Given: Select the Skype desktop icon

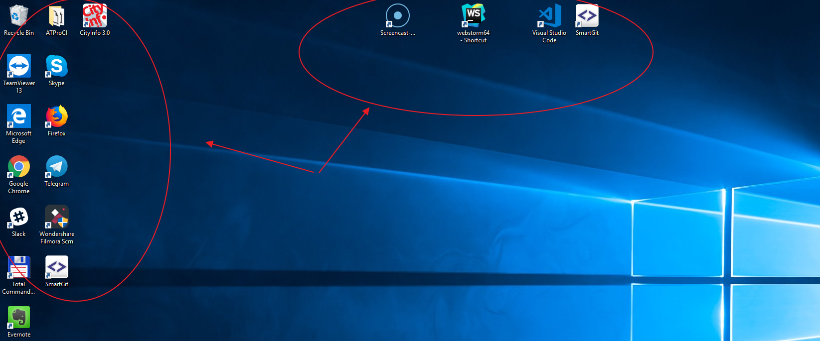Looking at the screenshot, I should tap(56, 66).
